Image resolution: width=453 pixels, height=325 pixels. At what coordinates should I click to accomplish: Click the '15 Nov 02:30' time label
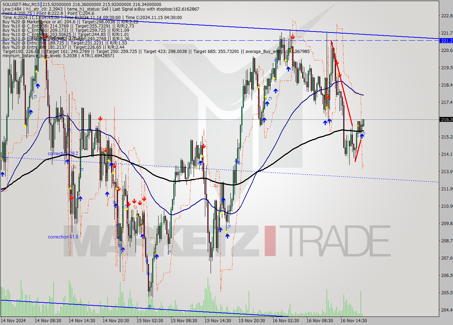click(150, 320)
